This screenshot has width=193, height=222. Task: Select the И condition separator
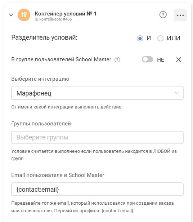140,38
